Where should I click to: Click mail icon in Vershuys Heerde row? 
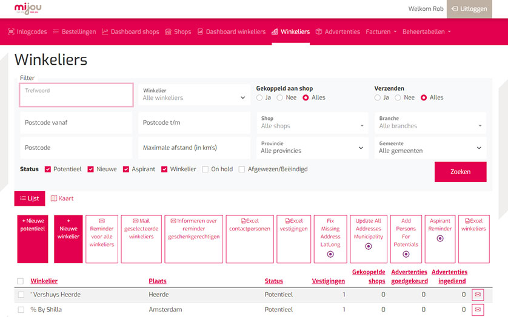[x=478, y=295]
